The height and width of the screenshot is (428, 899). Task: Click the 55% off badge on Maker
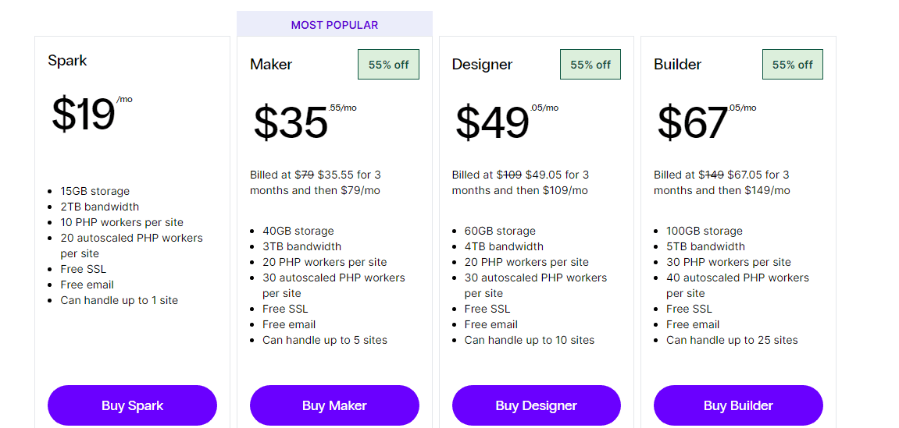(x=389, y=65)
